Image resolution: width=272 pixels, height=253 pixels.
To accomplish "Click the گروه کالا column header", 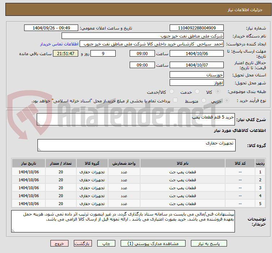I will (x=92, y=163).
